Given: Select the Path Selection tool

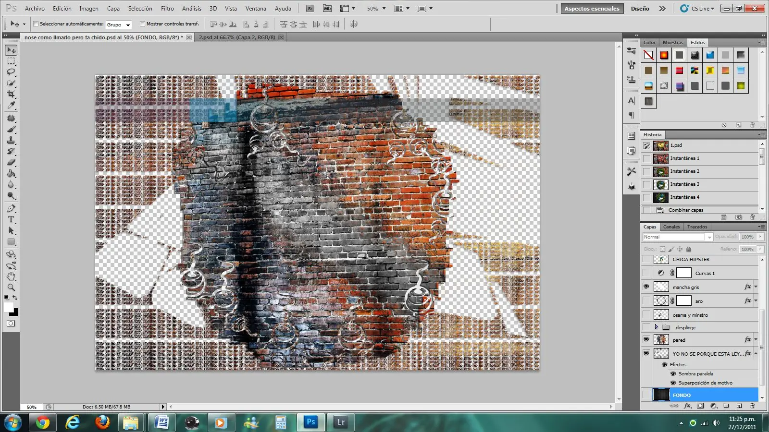Looking at the screenshot, I should (11, 230).
